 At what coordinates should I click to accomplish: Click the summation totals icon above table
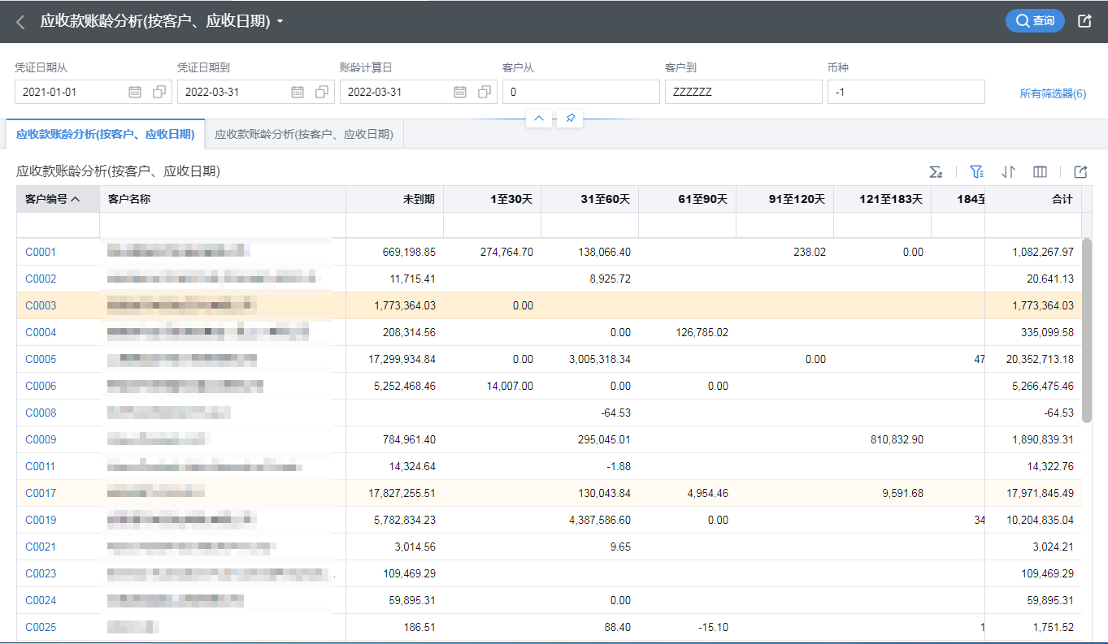coord(936,171)
